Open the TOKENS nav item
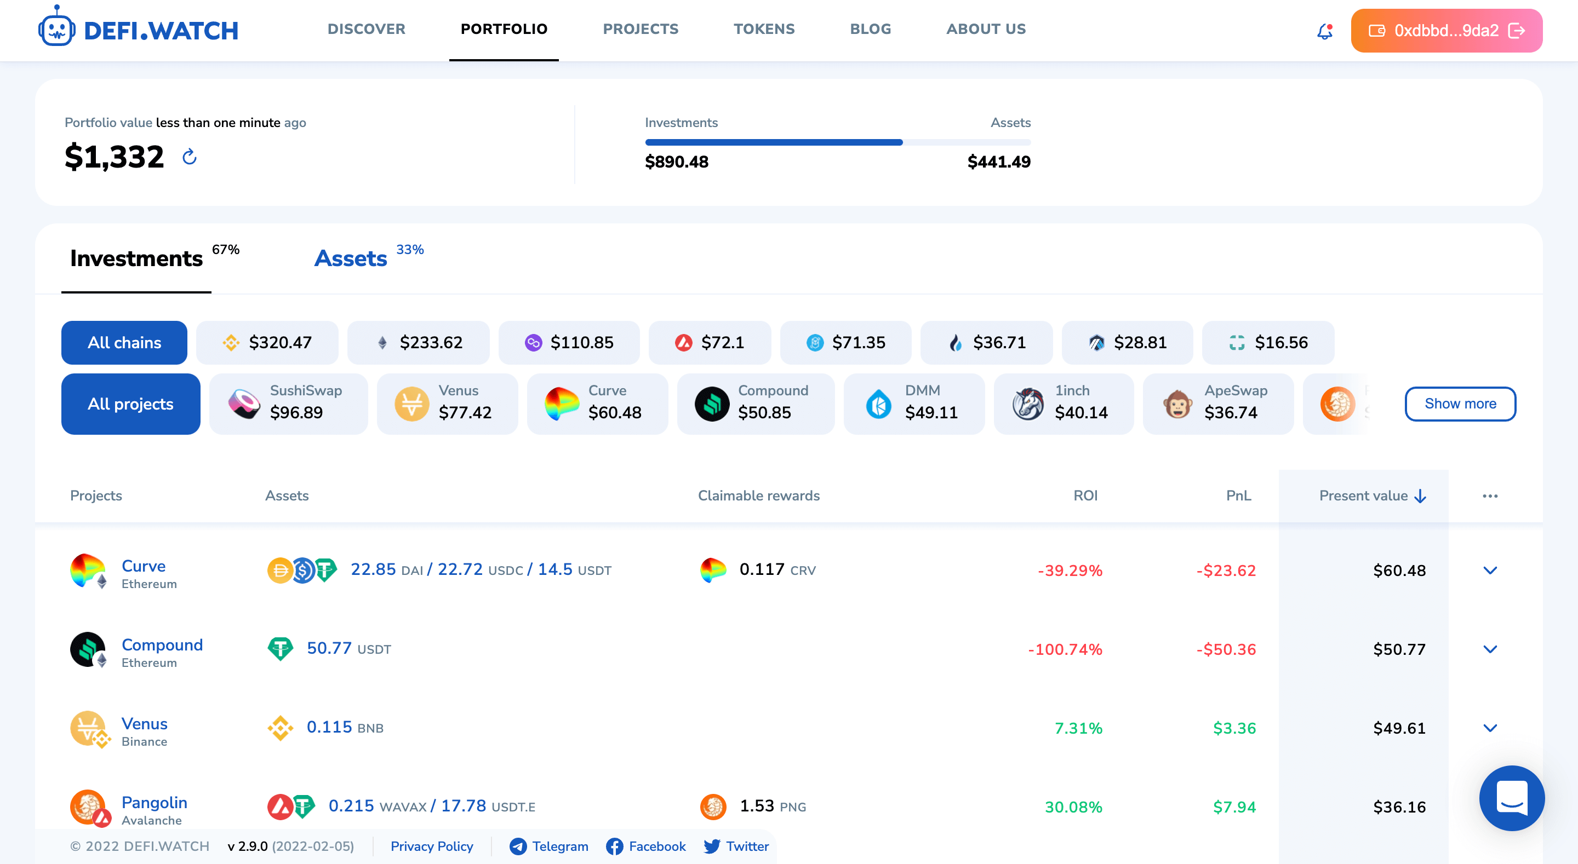The height and width of the screenshot is (864, 1578). click(x=764, y=29)
